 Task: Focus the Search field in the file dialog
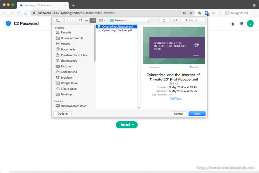(193, 20)
